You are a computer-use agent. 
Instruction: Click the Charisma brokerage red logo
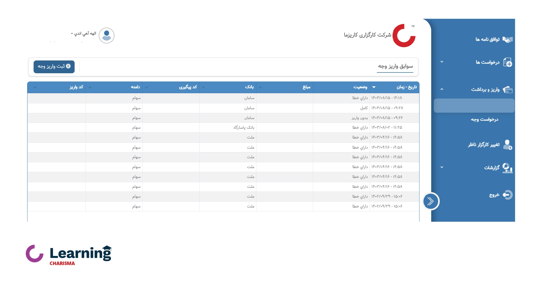(x=404, y=35)
